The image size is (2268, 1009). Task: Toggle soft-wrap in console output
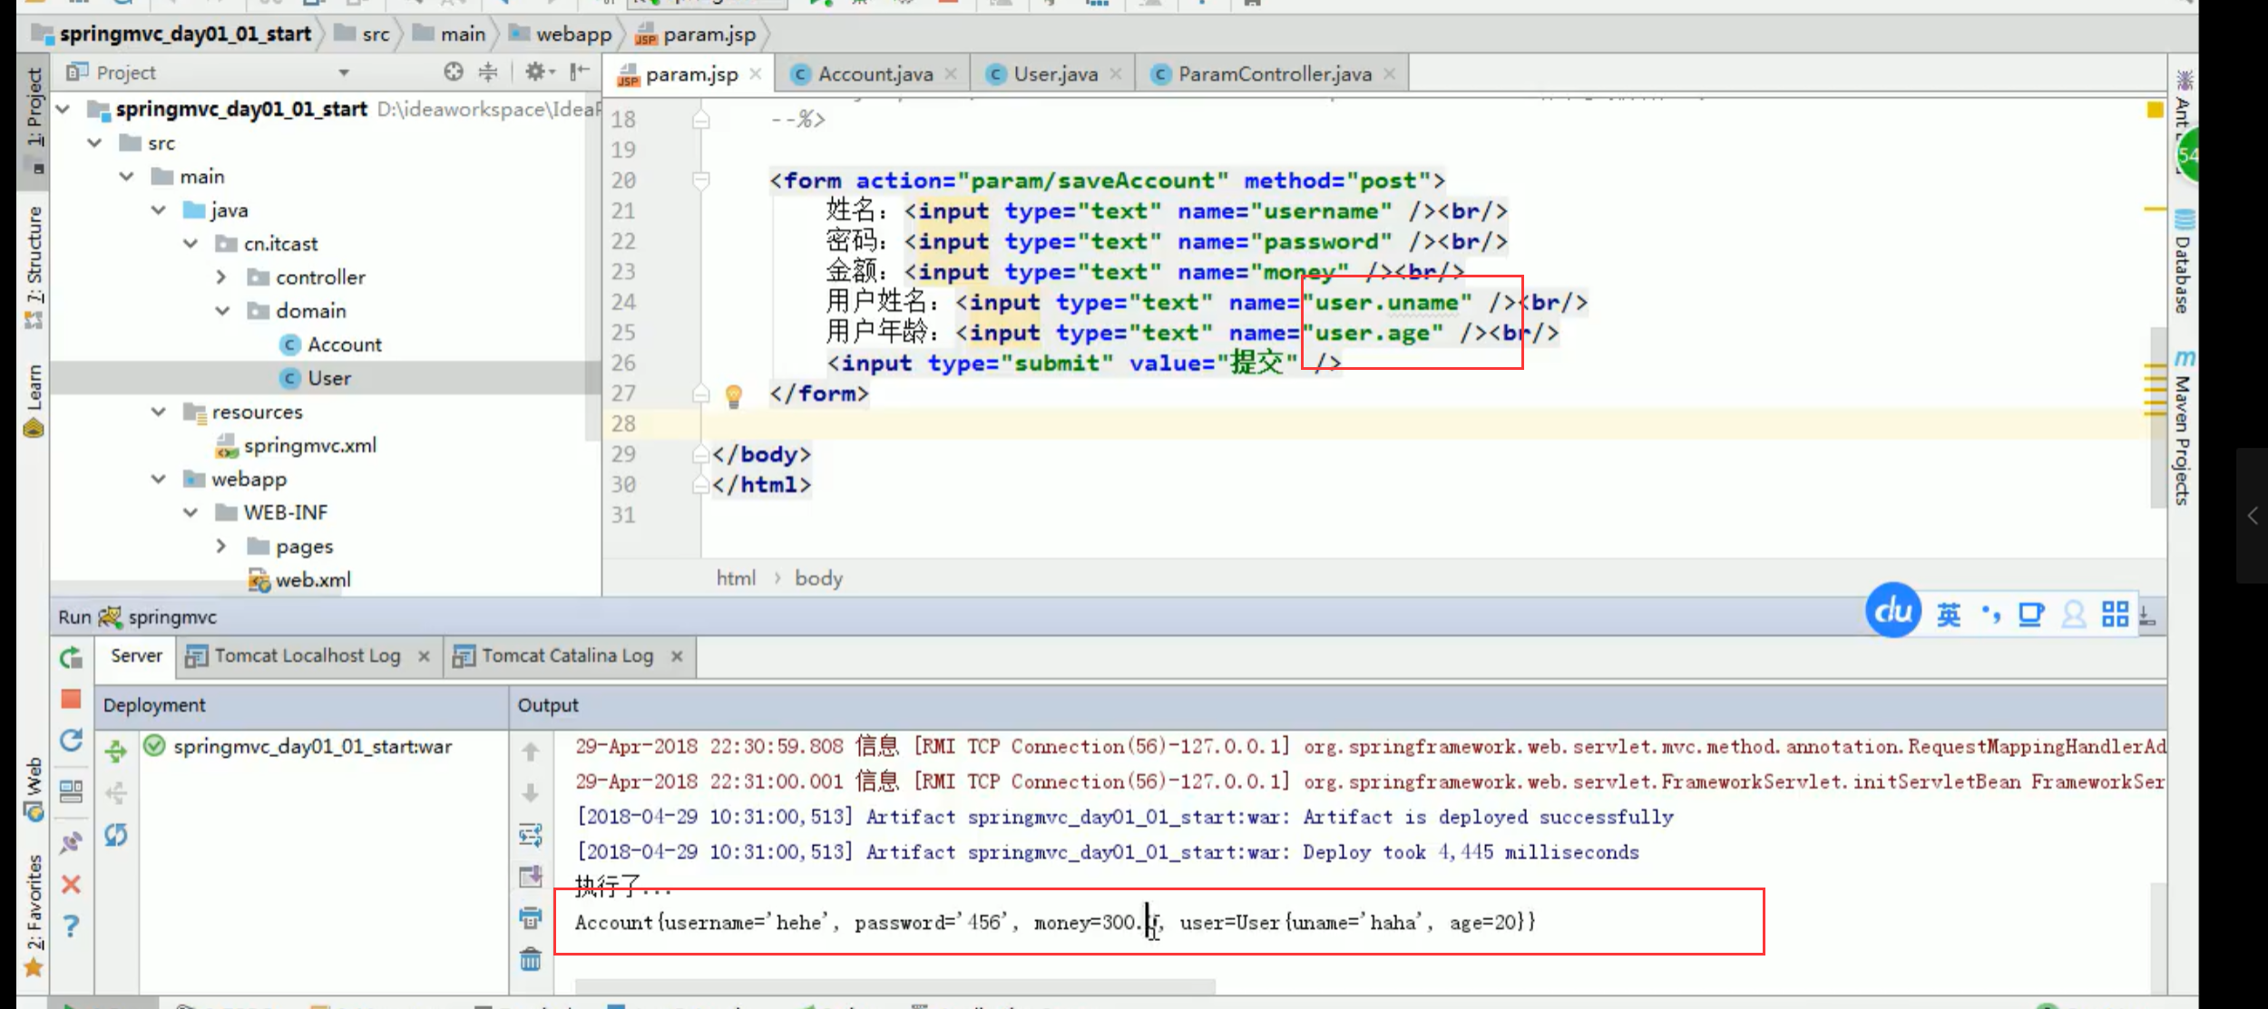click(x=531, y=834)
